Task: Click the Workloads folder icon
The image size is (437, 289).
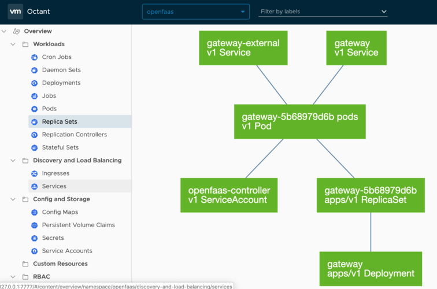Action: [25, 44]
